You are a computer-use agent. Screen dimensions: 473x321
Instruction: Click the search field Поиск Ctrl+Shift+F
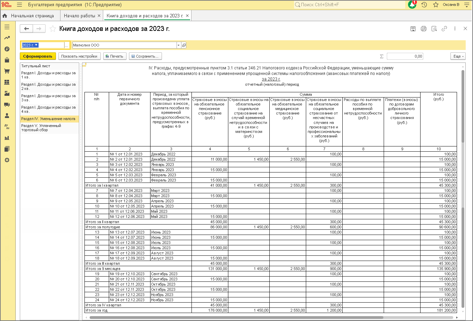point(349,5)
